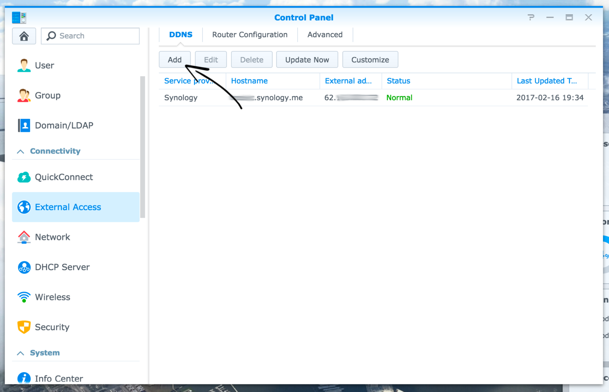Click the Customize button
Screen dimensions: 609x392
point(370,60)
